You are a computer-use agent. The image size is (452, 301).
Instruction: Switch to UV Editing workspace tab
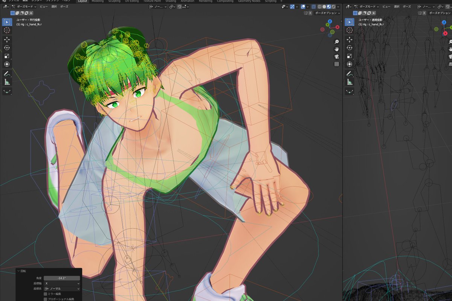pos(132,1)
